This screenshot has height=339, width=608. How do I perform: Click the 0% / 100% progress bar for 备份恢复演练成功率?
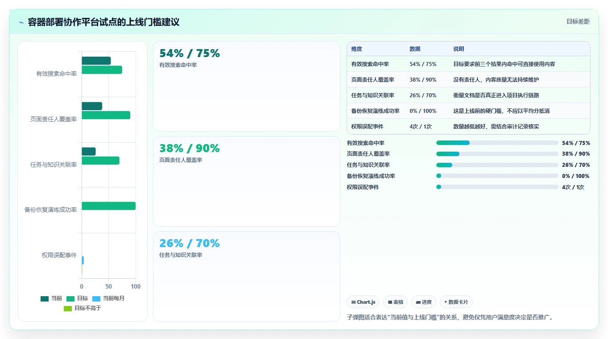click(497, 176)
